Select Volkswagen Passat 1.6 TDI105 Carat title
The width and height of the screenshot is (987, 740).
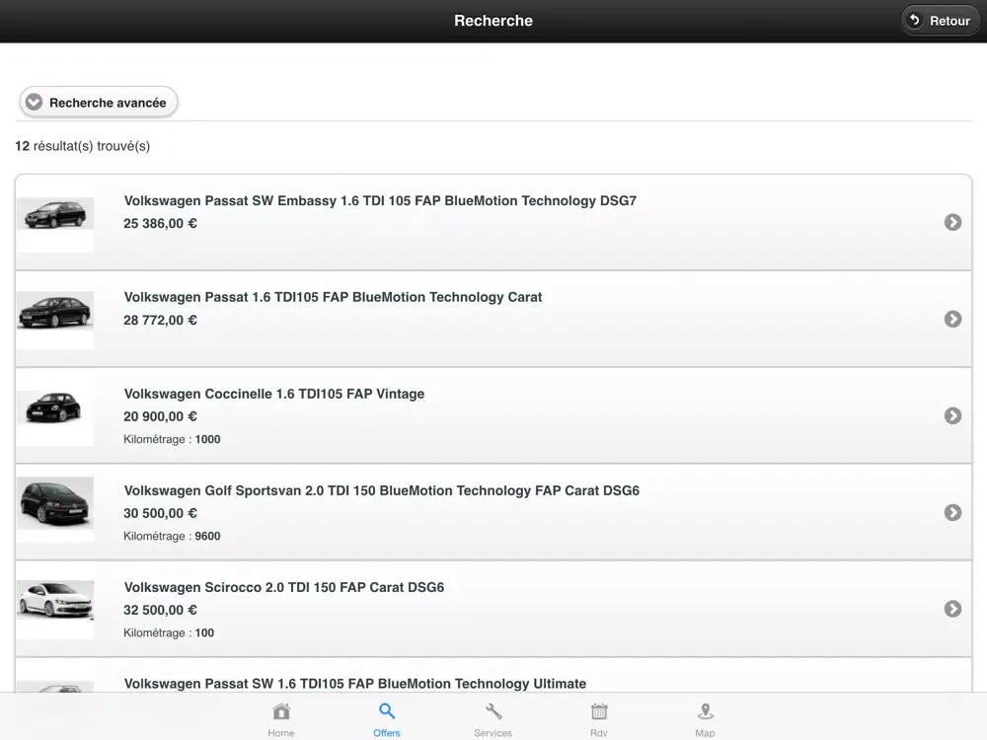point(333,297)
